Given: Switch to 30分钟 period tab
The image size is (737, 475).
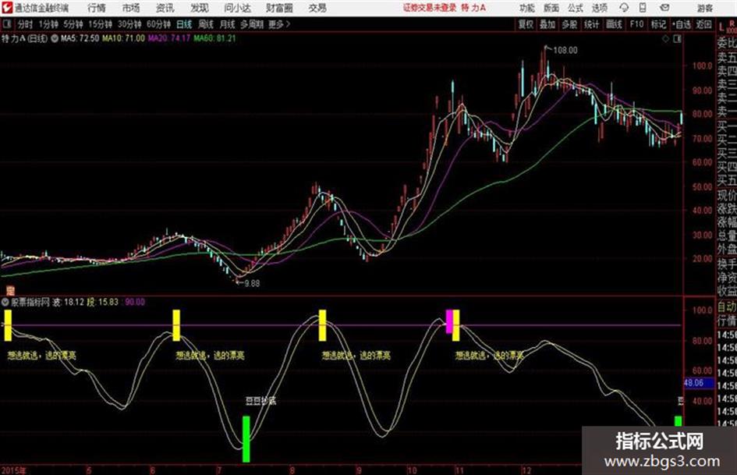Looking at the screenshot, I should 129,24.
